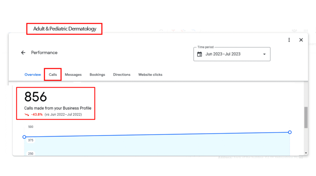Click the -43.8% comparison text
This screenshot has width=316, height=176.
(x=37, y=114)
